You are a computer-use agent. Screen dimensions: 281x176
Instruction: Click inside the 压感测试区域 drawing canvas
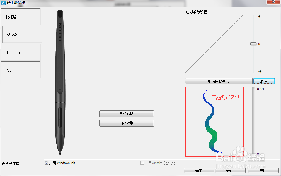214,122
